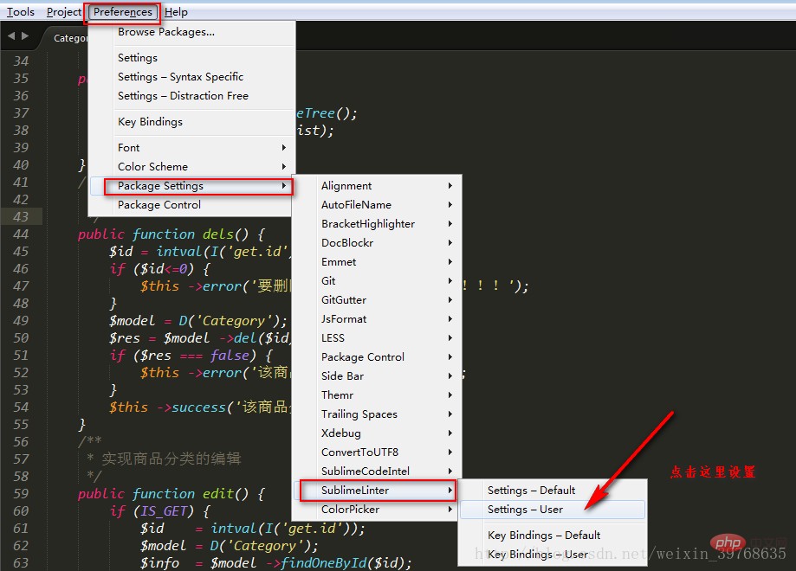Open the Side Bar submenu

[x=377, y=376]
